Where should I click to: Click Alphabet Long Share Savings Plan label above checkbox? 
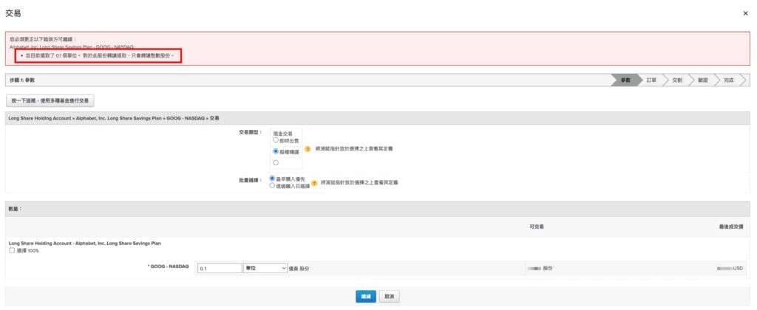point(84,244)
